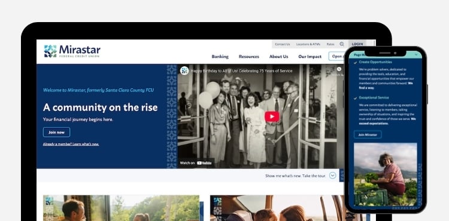The width and height of the screenshot is (449, 221).
Task: Click the Contact Us link
Action: coord(283,44)
